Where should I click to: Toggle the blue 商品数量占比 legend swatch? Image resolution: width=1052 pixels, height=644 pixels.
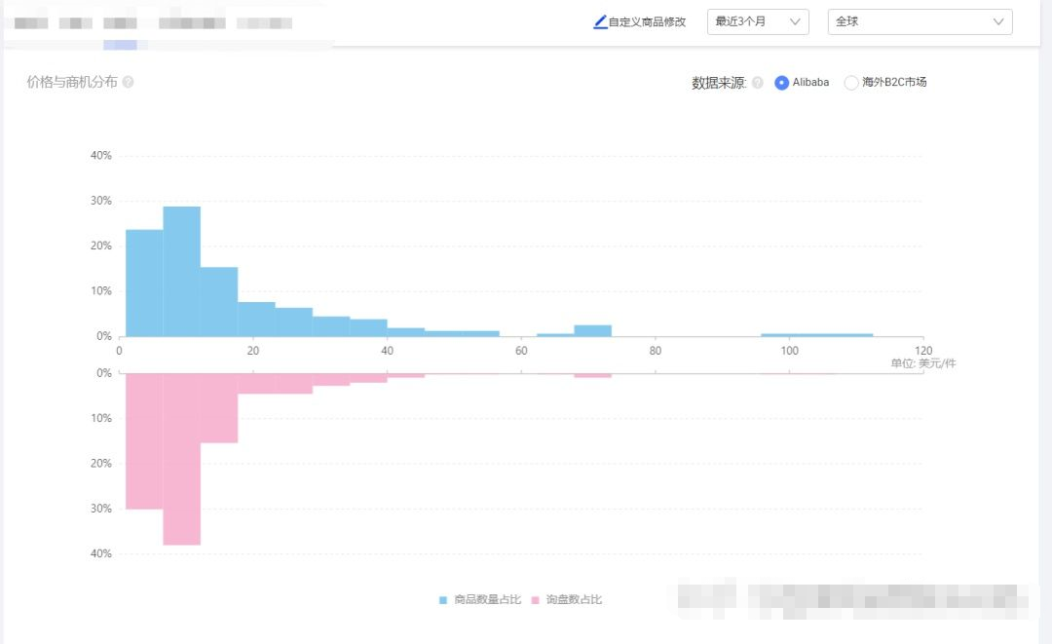[x=443, y=600]
